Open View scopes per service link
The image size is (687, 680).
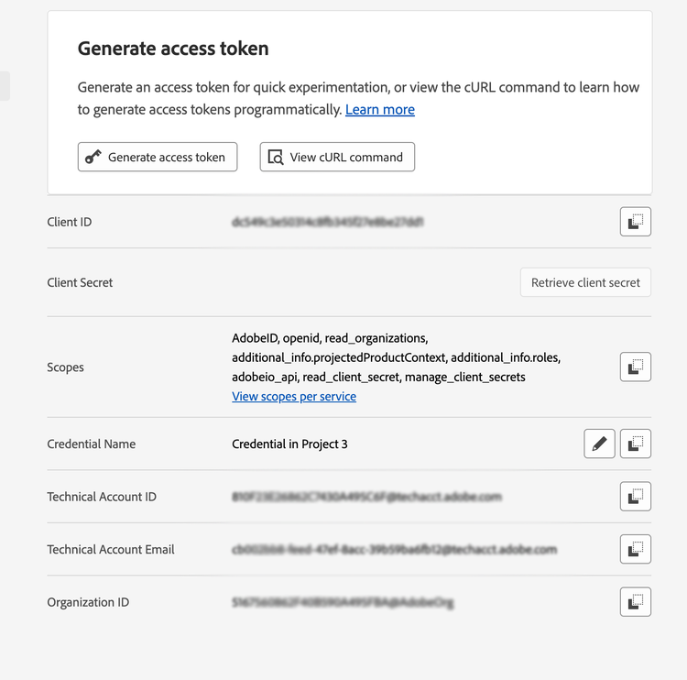pyautogui.click(x=294, y=397)
